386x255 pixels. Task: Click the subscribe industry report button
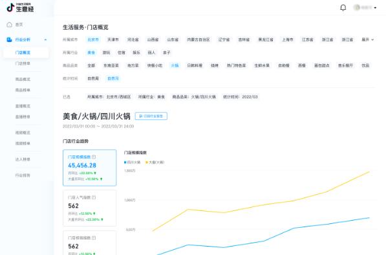(x=151, y=116)
